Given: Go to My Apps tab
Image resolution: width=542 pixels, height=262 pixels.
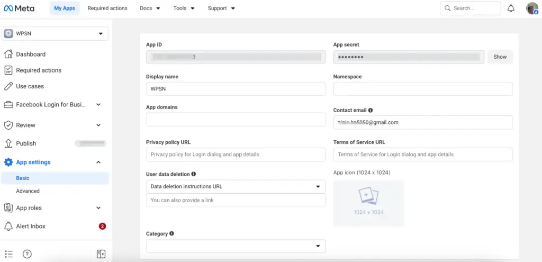Looking at the screenshot, I should (64, 8).
